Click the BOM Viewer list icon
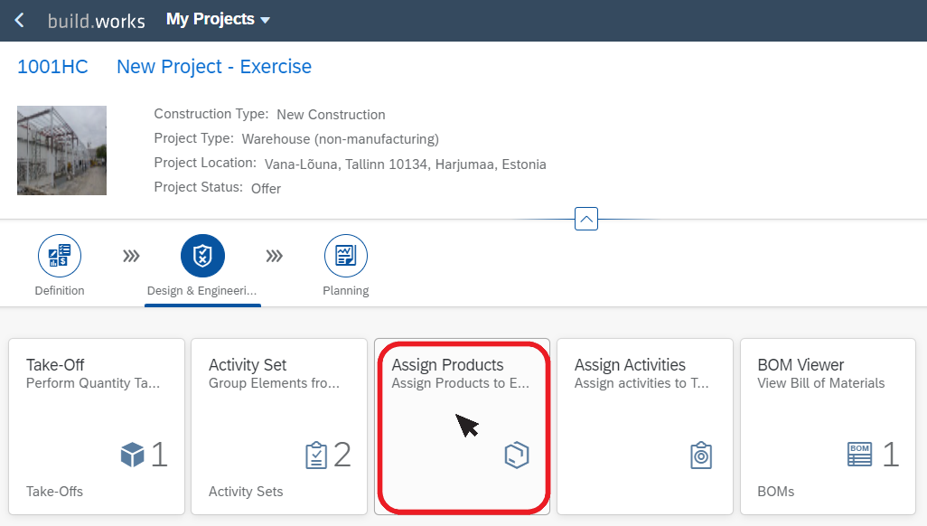This screenshot has width=927, height=526. click(859, 455)
